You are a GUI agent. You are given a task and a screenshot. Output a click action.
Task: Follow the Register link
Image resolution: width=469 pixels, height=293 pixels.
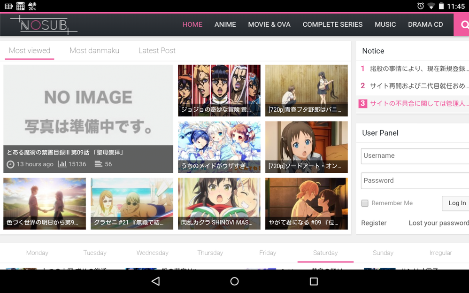pos(374,223)
